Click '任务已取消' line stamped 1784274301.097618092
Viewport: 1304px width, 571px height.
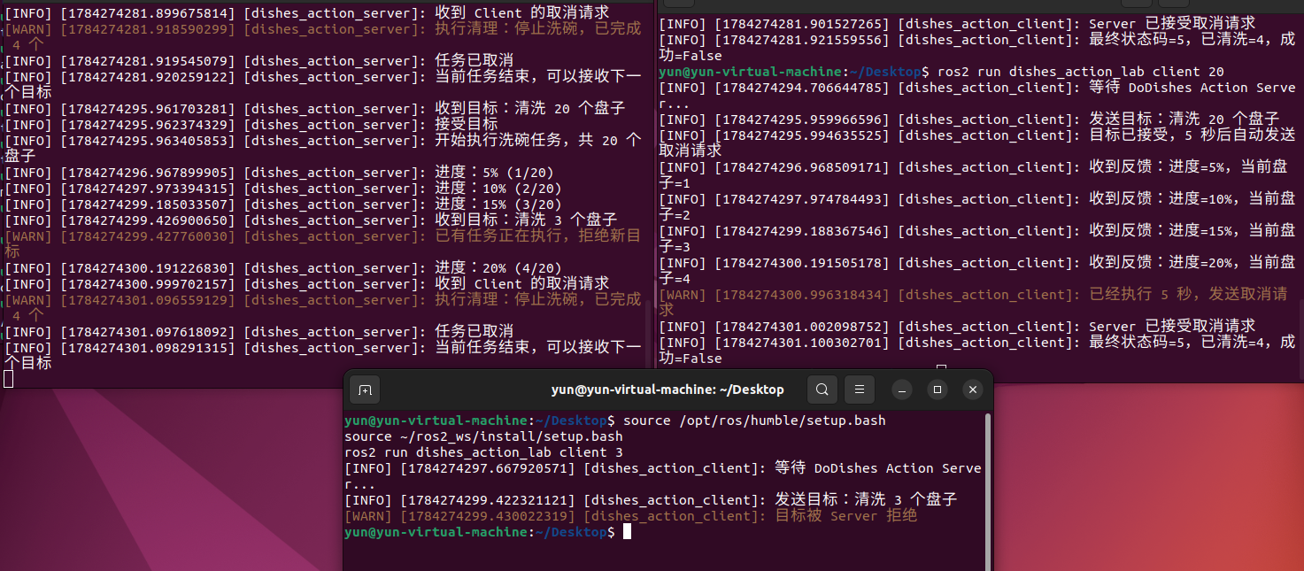[259, 332]
